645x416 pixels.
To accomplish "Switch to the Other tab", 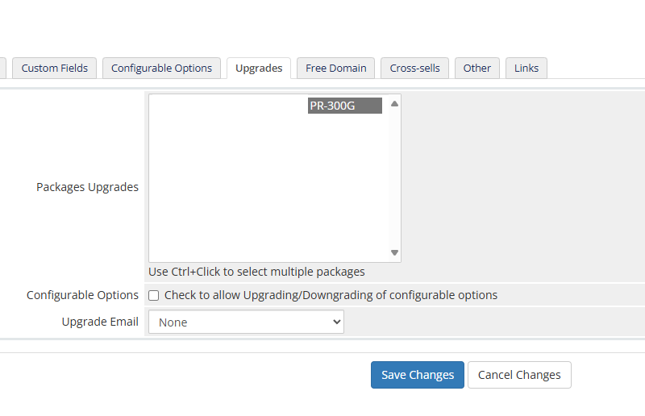I will [476, 69].
